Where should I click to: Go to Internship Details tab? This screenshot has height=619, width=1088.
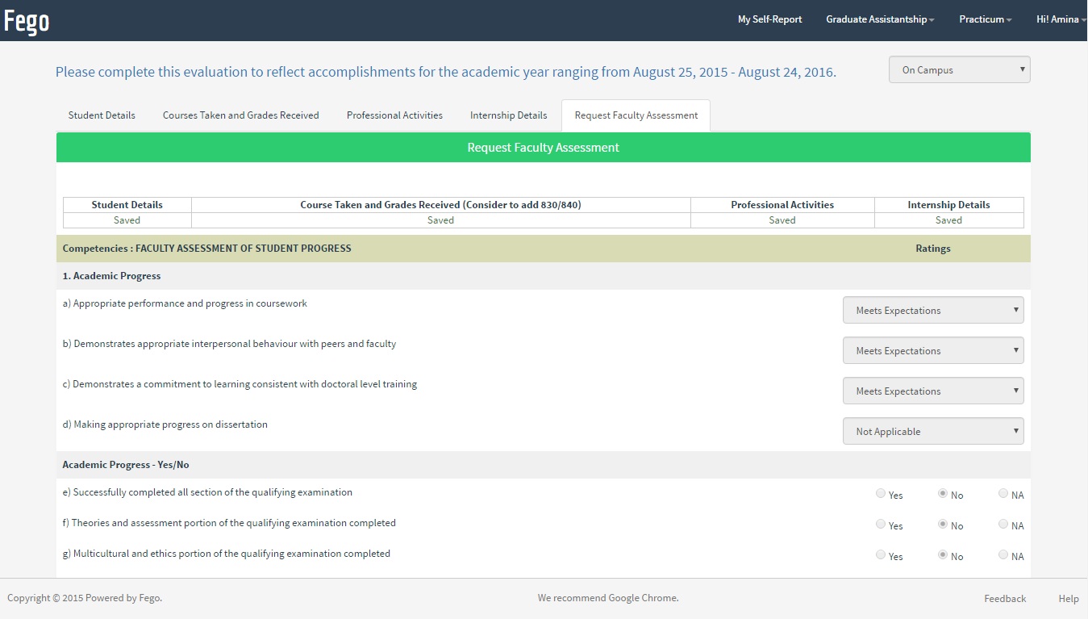(x=508, y=115)
